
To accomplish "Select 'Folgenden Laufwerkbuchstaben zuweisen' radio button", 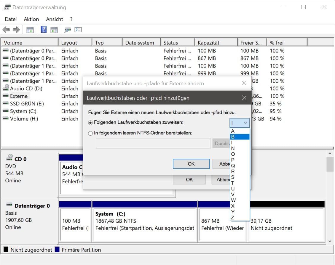I will (90, 123).
